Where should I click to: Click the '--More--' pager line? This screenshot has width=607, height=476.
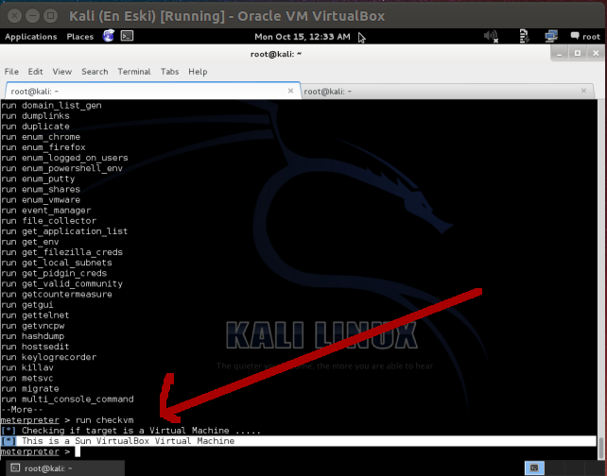point(22,409)
